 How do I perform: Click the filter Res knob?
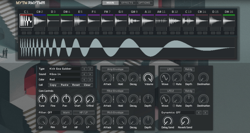click(x=54, y=121)
